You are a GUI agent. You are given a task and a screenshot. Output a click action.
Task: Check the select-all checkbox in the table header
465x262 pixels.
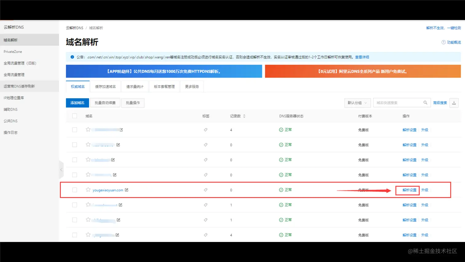point(74,116)
